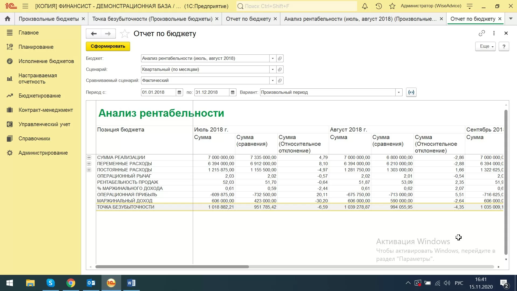
Task: Open calendar for period start date
Action: [x=179, y=92]
